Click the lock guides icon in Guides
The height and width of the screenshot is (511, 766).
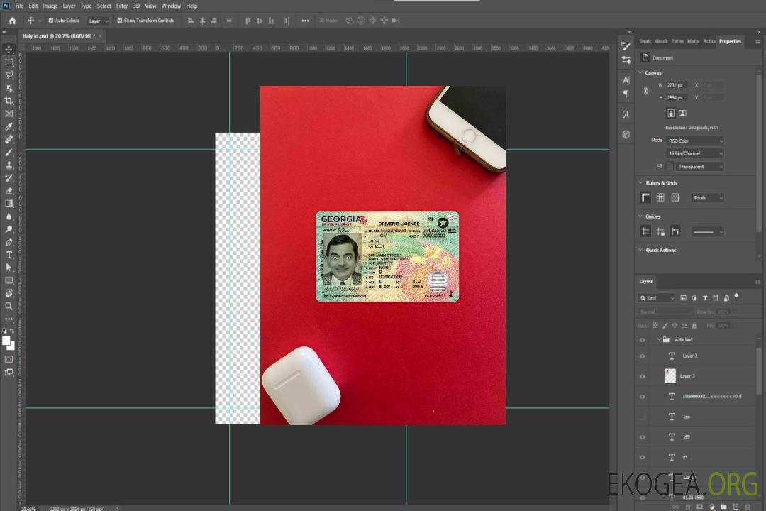click(660, 231)
